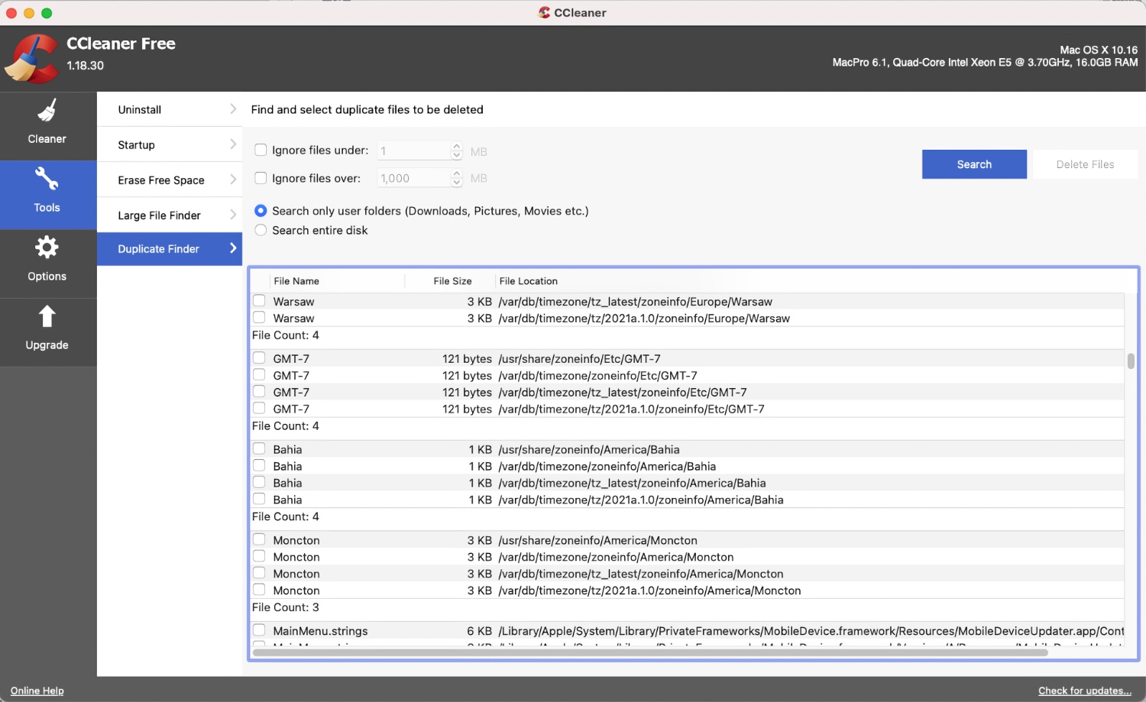Enable Ignore files under checkbox

[261, 150]
